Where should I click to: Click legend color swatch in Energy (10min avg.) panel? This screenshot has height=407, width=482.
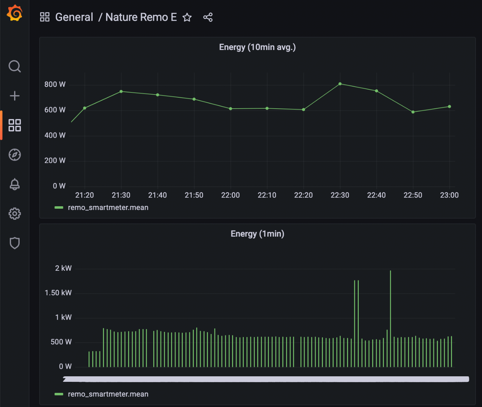[59, 208]
